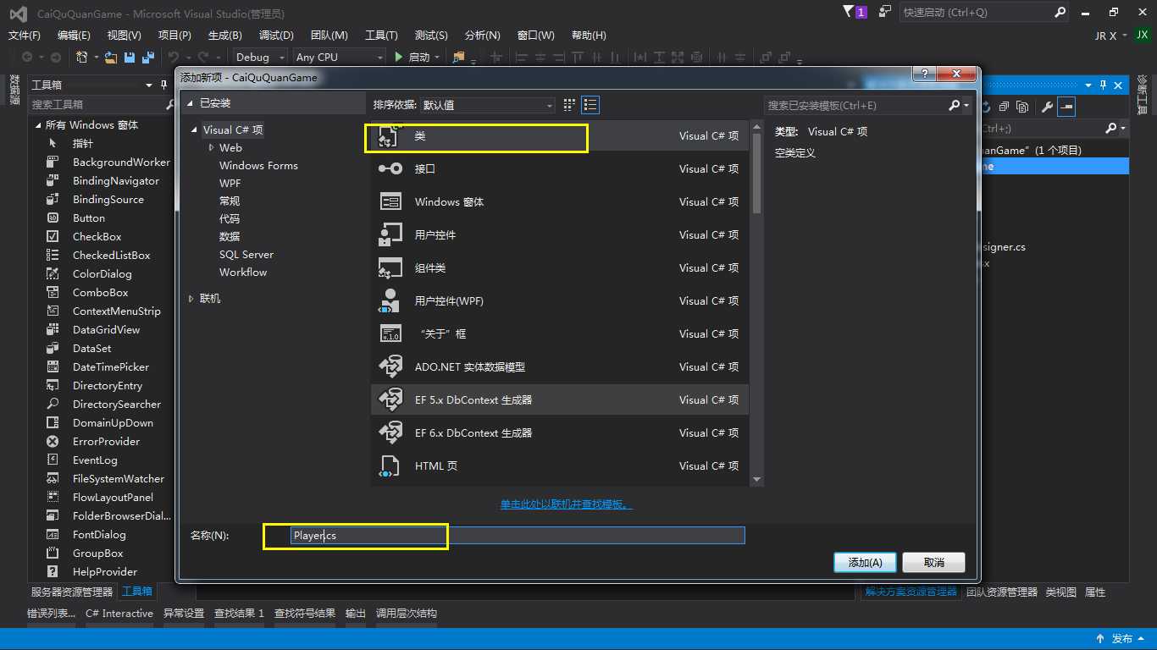Pick the 用户控件 template icon
Image resolution: width=1157 pixels, height=650 pixels.
[390, 234]
